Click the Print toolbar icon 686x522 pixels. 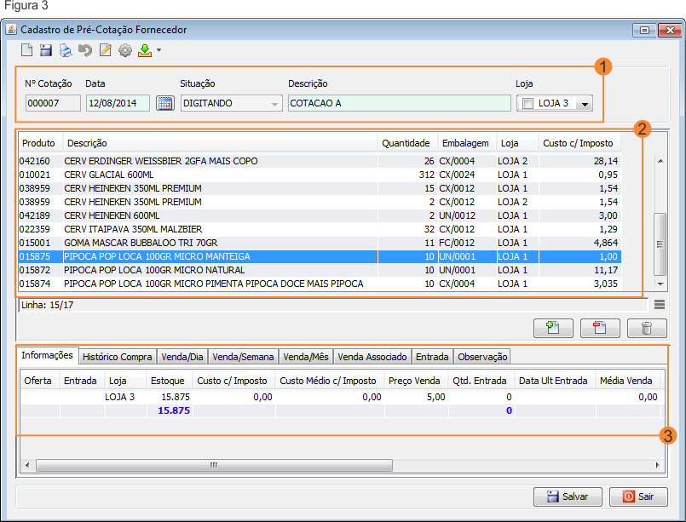[66, 50]
